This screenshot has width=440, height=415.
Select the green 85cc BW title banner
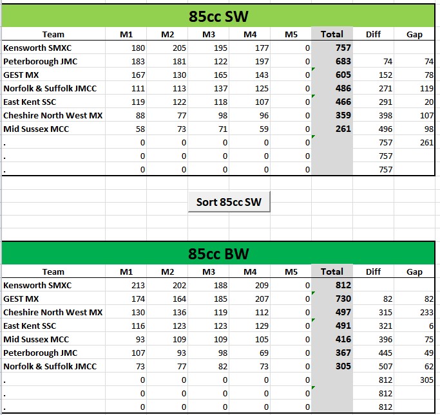[x=218, y=254]
